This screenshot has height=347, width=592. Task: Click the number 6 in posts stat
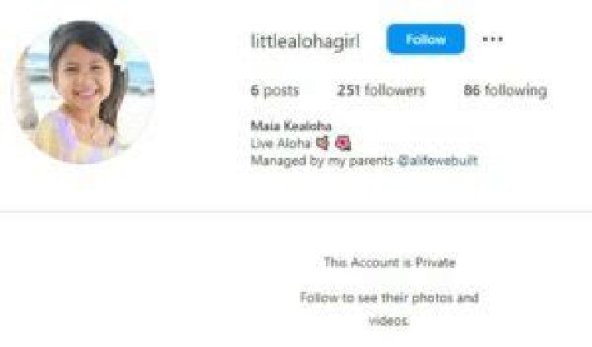255,90
